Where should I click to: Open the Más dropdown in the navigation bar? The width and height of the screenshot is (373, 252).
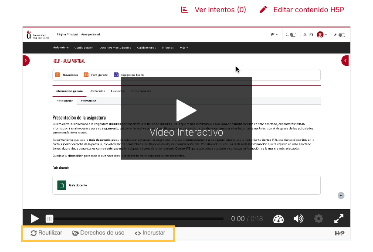[x=183, y=48]
